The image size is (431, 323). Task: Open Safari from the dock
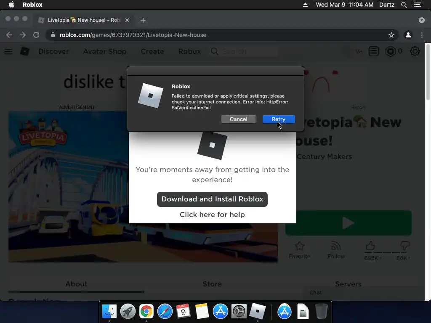[x=165, y=312]
